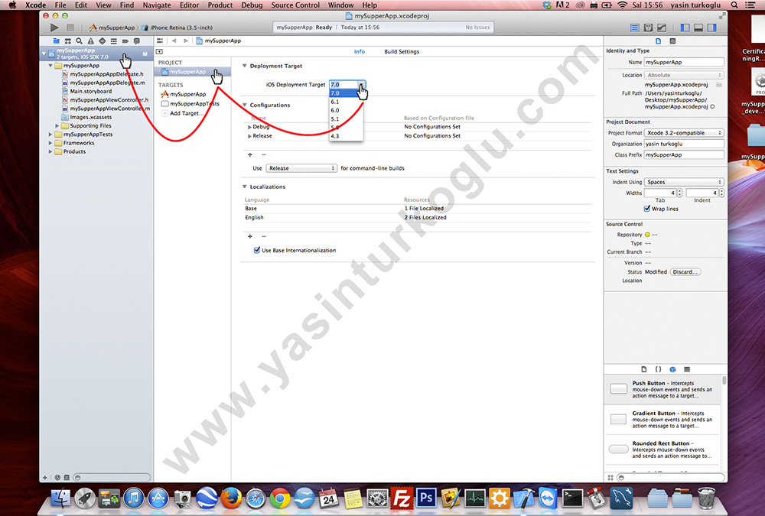This screenshot has height=516, width=765.
Task: Collapse the Deployment Target section
Action: click(245, 66)
